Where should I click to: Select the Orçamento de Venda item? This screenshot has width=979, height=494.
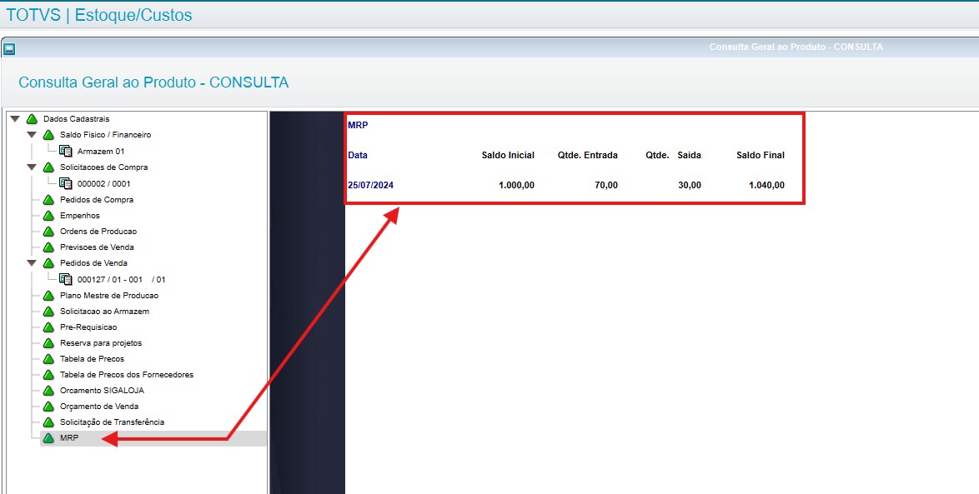click(99, 407)
